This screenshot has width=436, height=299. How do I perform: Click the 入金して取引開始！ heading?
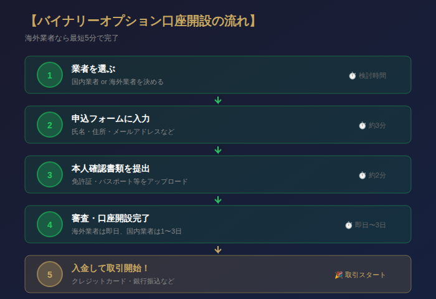click(110, 268)
